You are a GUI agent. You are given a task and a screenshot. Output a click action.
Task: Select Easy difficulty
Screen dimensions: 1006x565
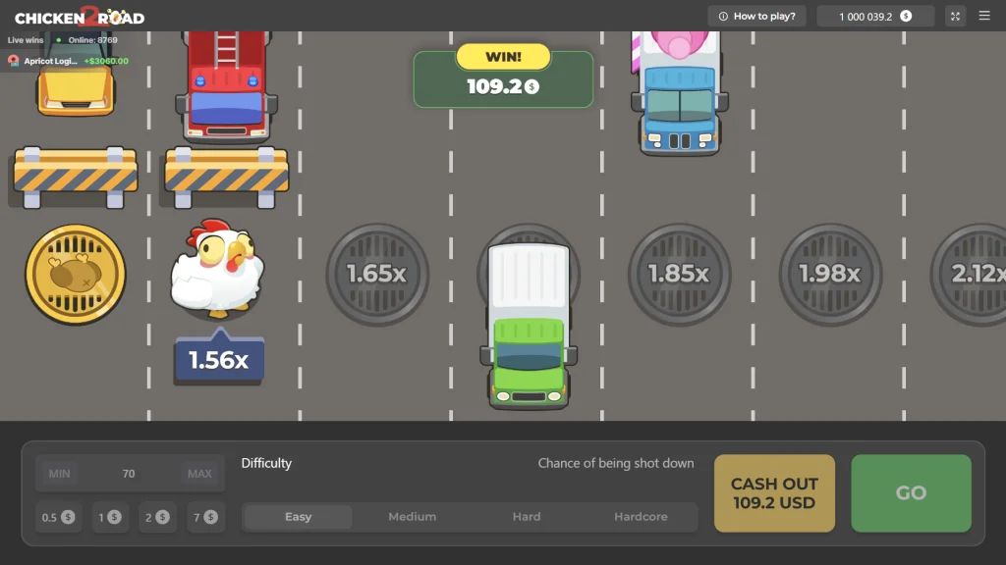299,517
